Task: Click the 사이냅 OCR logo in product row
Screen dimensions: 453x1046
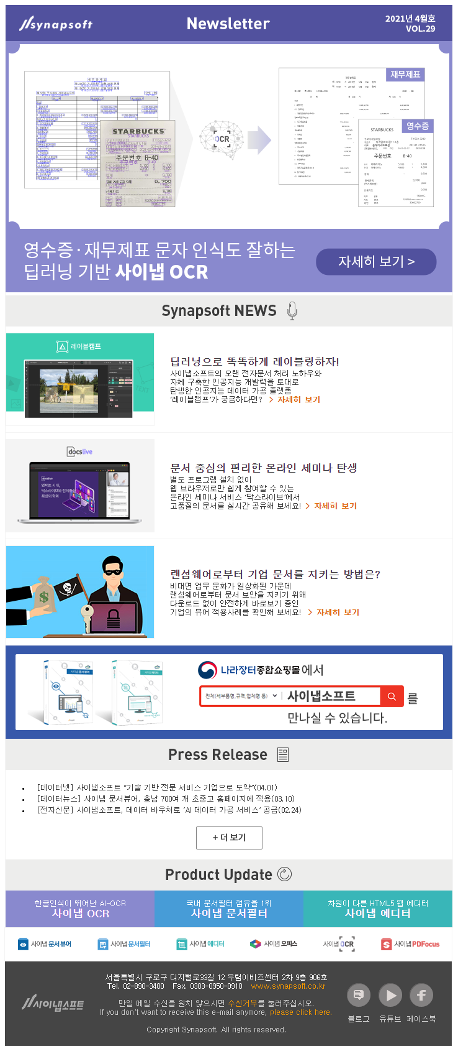Action: pyautogui.click(x=339, y=944)
